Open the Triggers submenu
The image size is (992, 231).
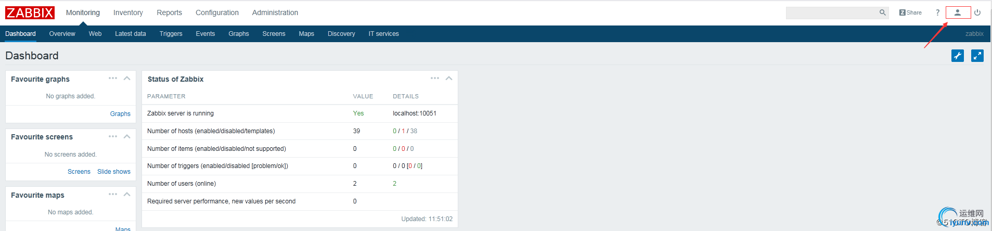tap(171, 34)
